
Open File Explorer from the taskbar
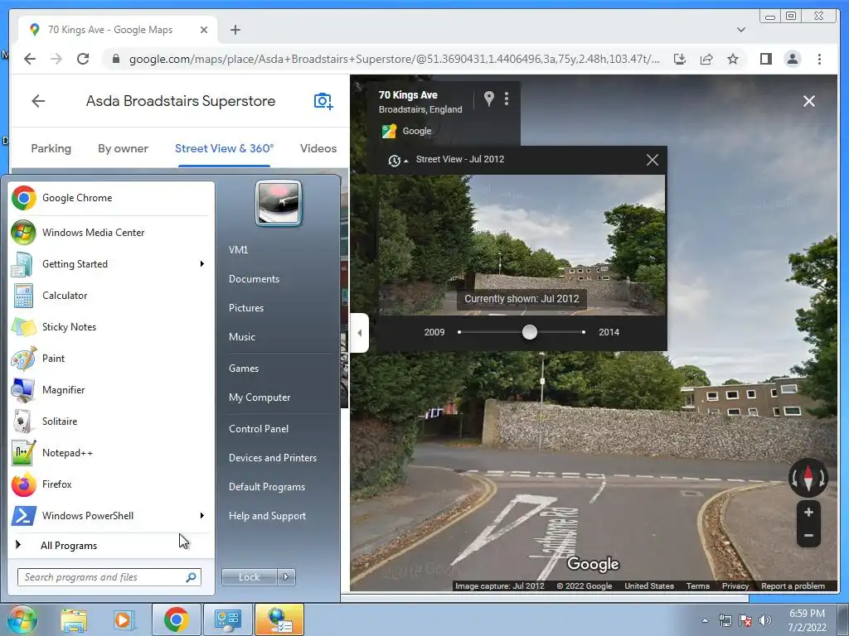pyautogui.click(x=74, y=619)
